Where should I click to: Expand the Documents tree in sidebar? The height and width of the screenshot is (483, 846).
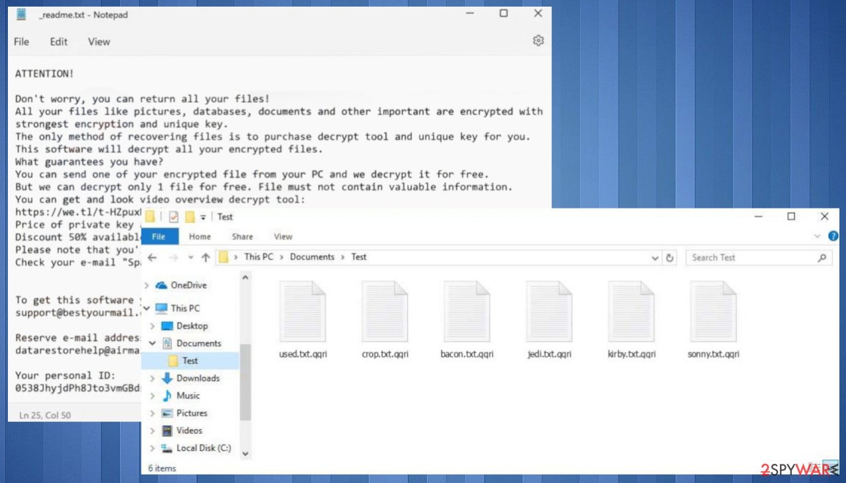[153, 343]
